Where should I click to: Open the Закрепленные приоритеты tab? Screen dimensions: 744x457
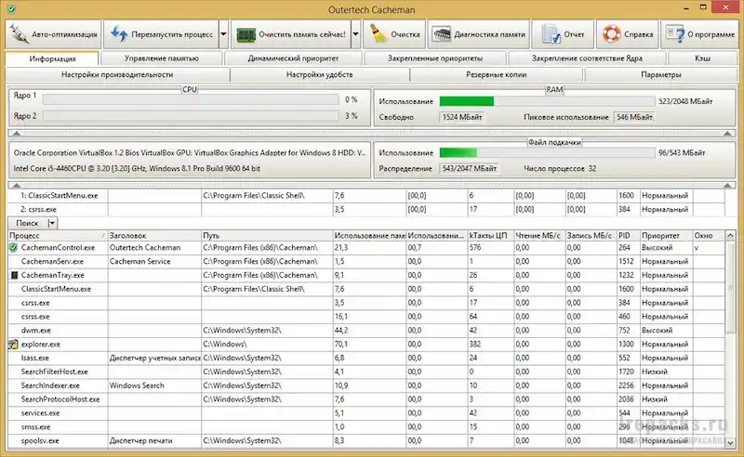435,59
